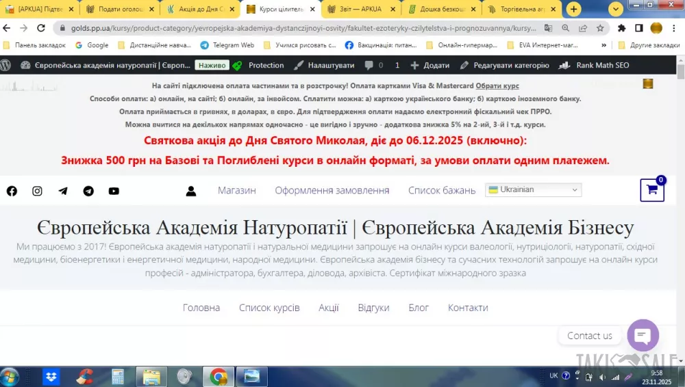Click the user account icon
Viewport: 685px width, 387px height.
tap(191, 191)
